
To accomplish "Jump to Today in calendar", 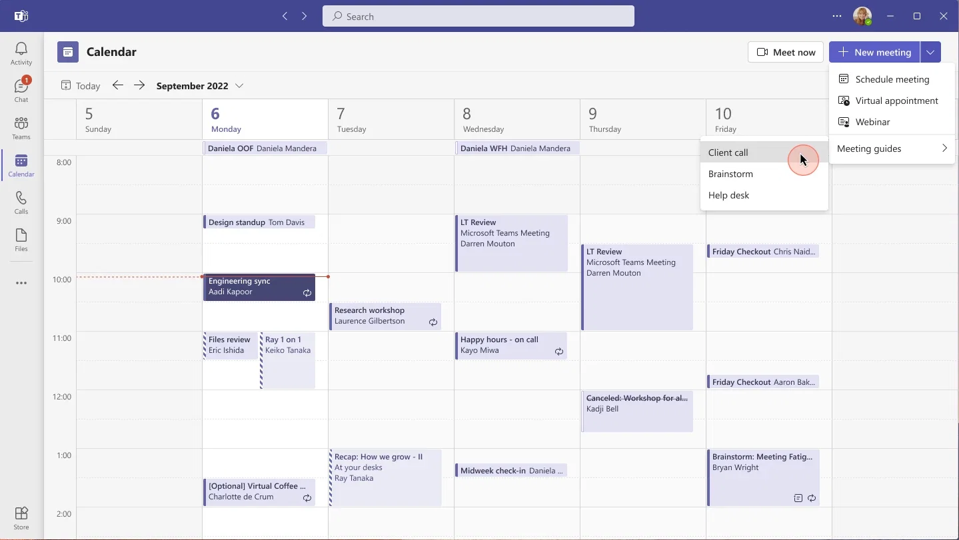I will tap(81, 86).
